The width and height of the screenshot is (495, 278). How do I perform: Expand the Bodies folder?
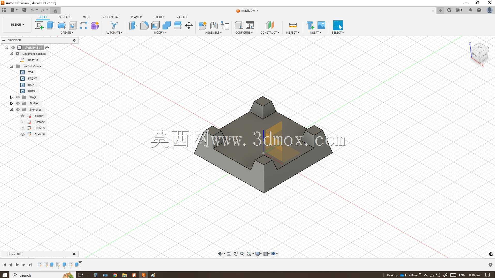click(x=11, y=103)
